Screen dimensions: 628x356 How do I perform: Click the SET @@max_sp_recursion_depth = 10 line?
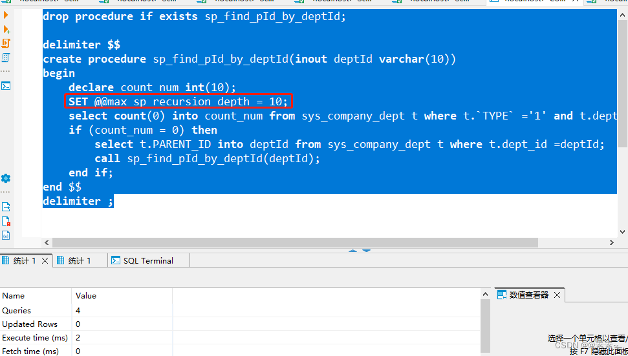pos(179,101)
